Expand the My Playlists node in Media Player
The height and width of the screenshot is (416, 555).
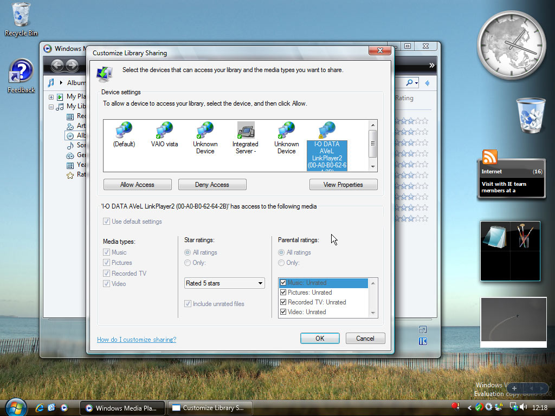click(x=51, y=97)
